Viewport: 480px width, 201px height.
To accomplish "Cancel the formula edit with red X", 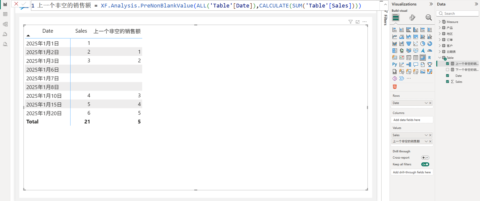I will tap(16, 4).
